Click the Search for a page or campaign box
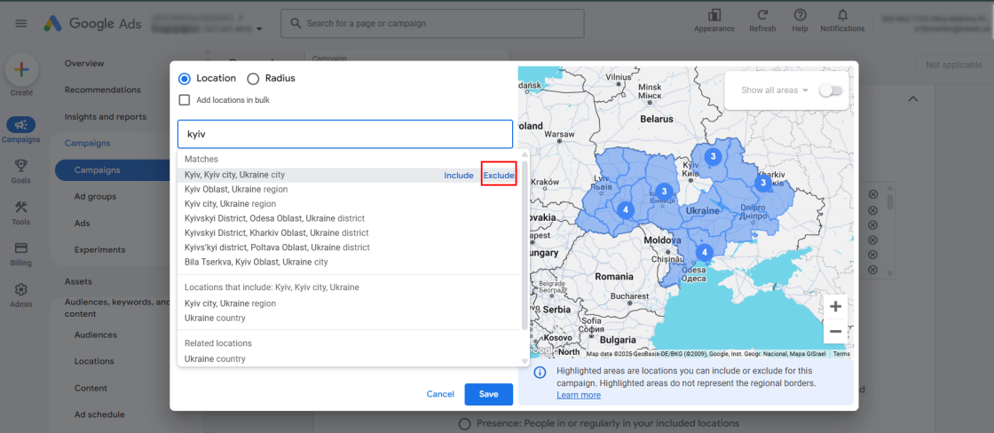Image resolution: width=994 pixels, height=433 pixels. (433, 23)
